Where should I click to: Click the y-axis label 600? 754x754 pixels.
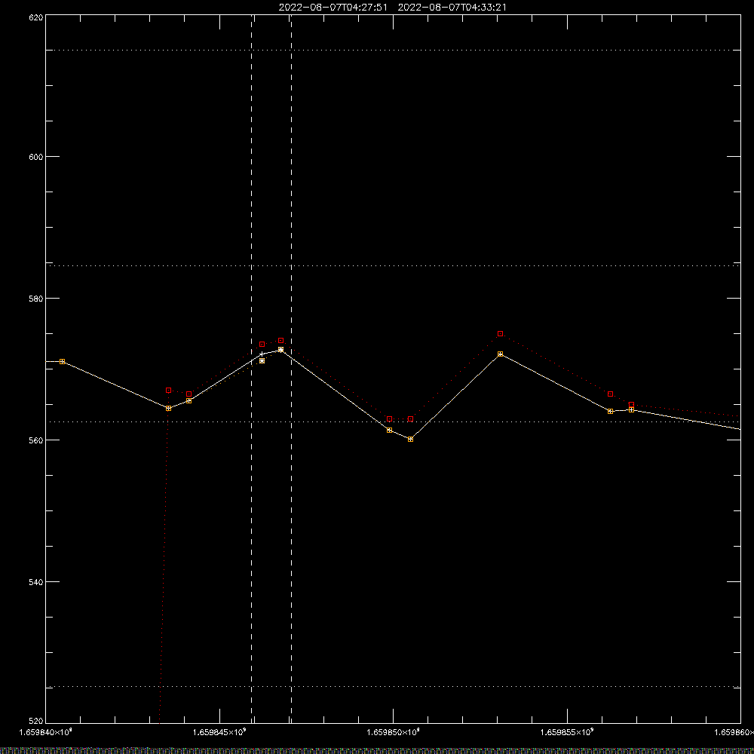pyautogui.click(x=36, y=157)
